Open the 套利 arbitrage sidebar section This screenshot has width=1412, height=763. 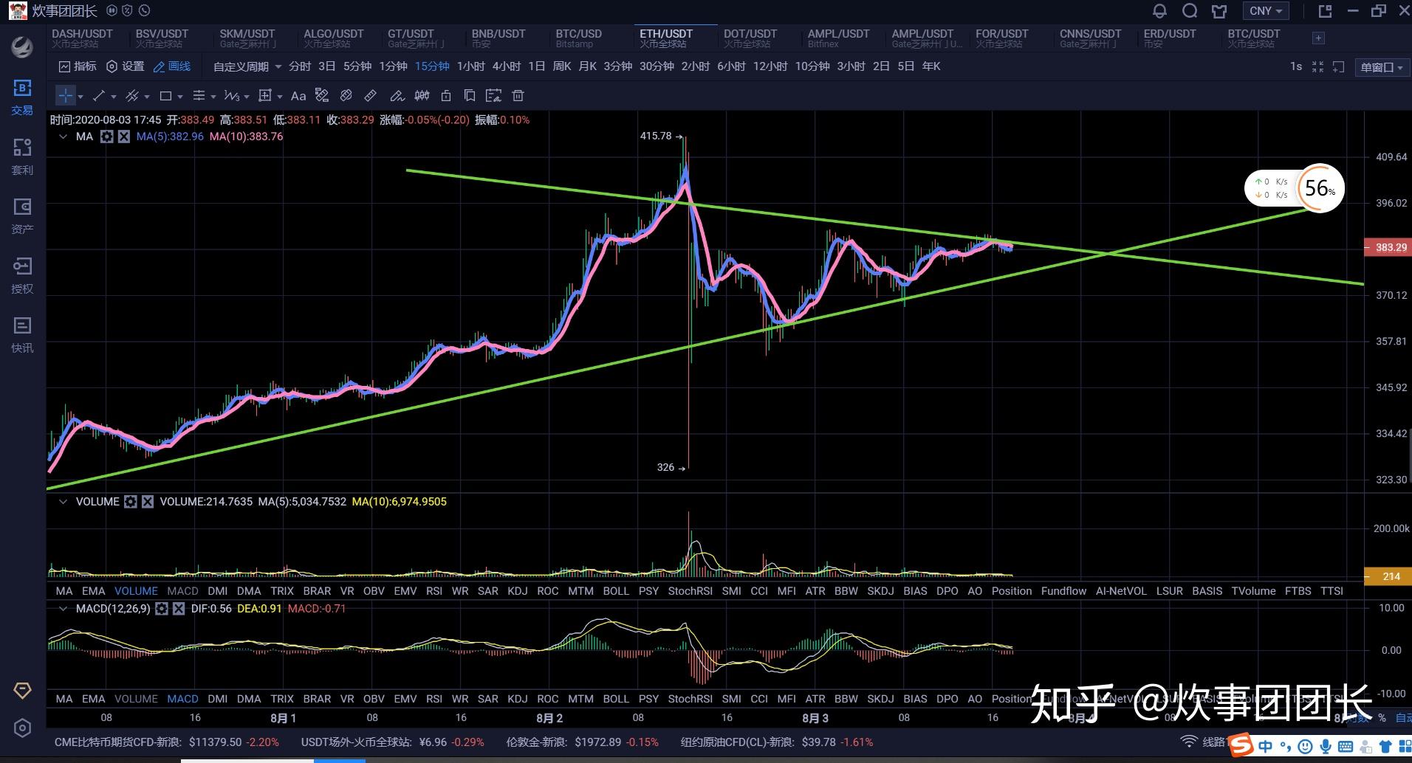click(x=22, y=156)
